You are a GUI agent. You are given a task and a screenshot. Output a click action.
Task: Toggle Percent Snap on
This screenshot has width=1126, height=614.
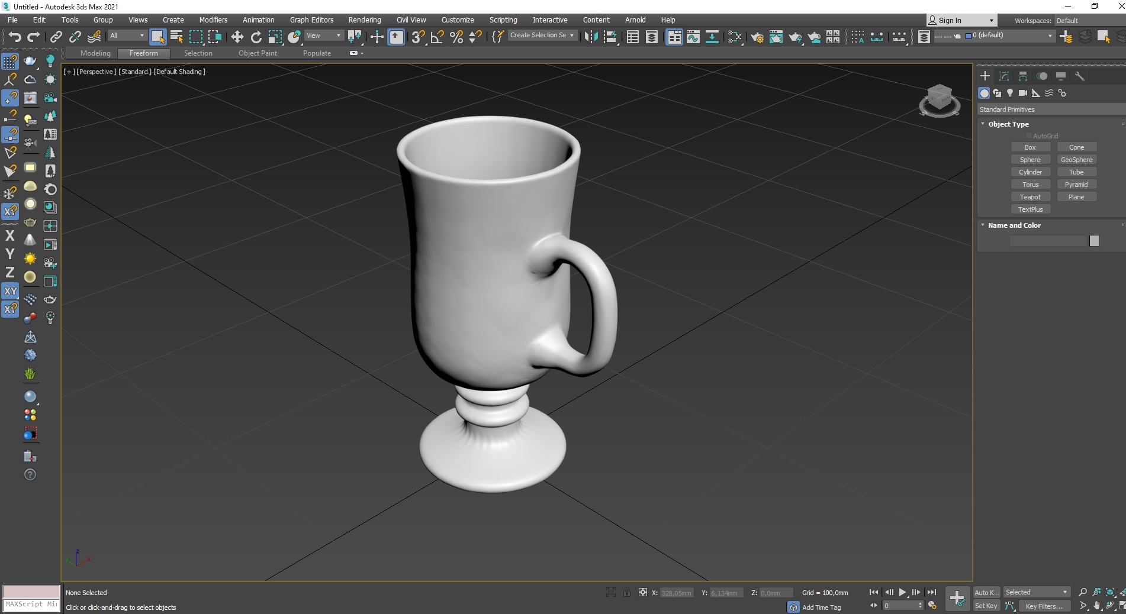pos(456,37)
